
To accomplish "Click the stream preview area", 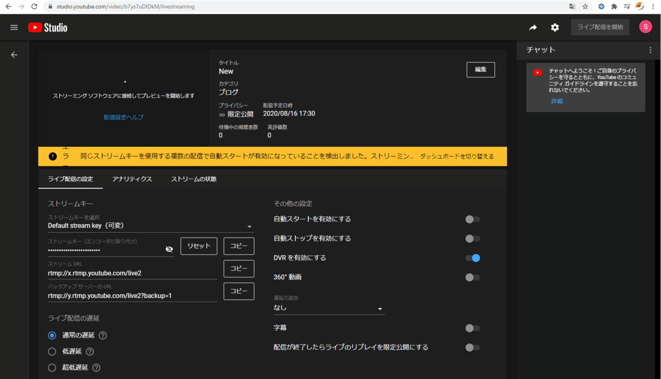I will coord(124,98).
